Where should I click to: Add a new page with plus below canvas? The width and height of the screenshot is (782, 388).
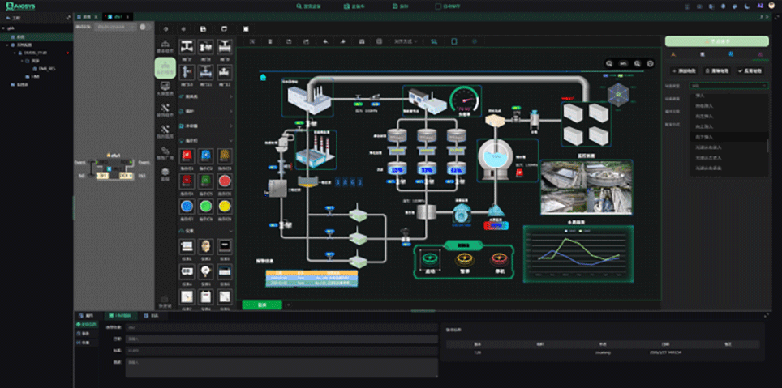tap(288, 305)
